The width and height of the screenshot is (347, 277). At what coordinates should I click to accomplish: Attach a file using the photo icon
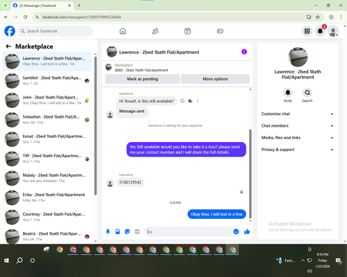click(x=117, y=231)
